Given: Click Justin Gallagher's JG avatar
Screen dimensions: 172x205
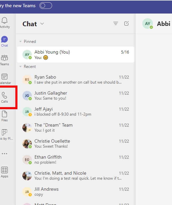Looking at the screenshot, I should (x=27, y=96).
